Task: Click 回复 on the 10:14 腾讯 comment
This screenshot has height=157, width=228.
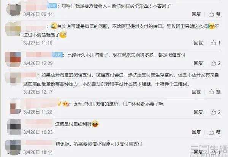Action: coord(198,152)
